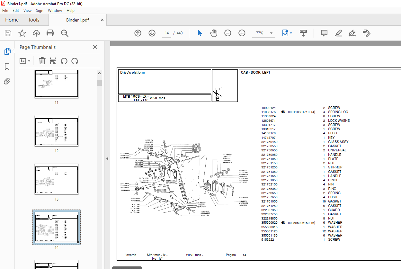Select the Binder1.pdf document tab

coord(77,20)
